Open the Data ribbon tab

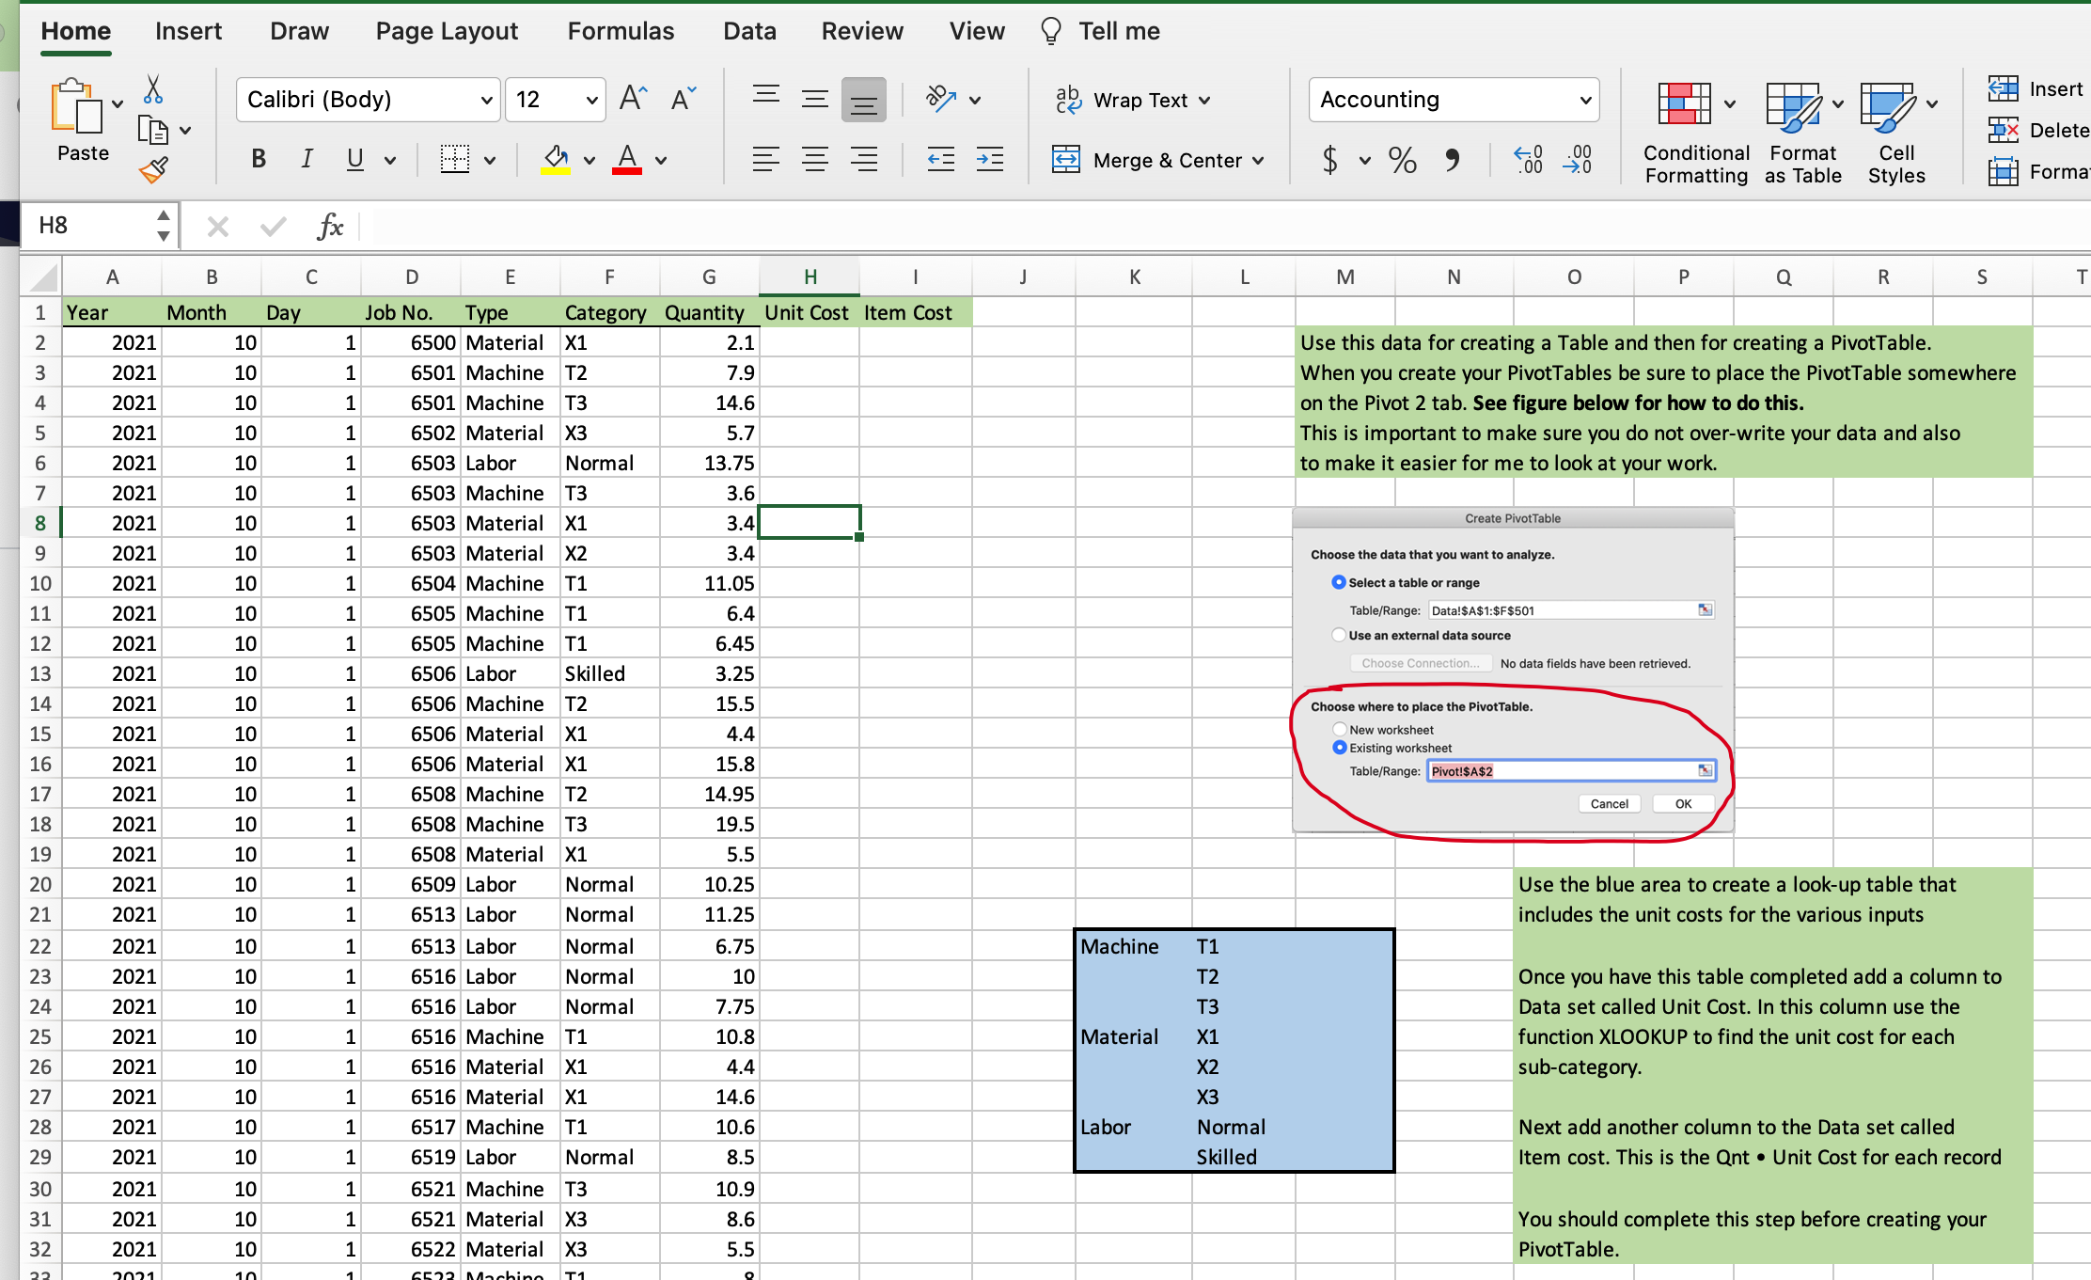pos(749,30)
